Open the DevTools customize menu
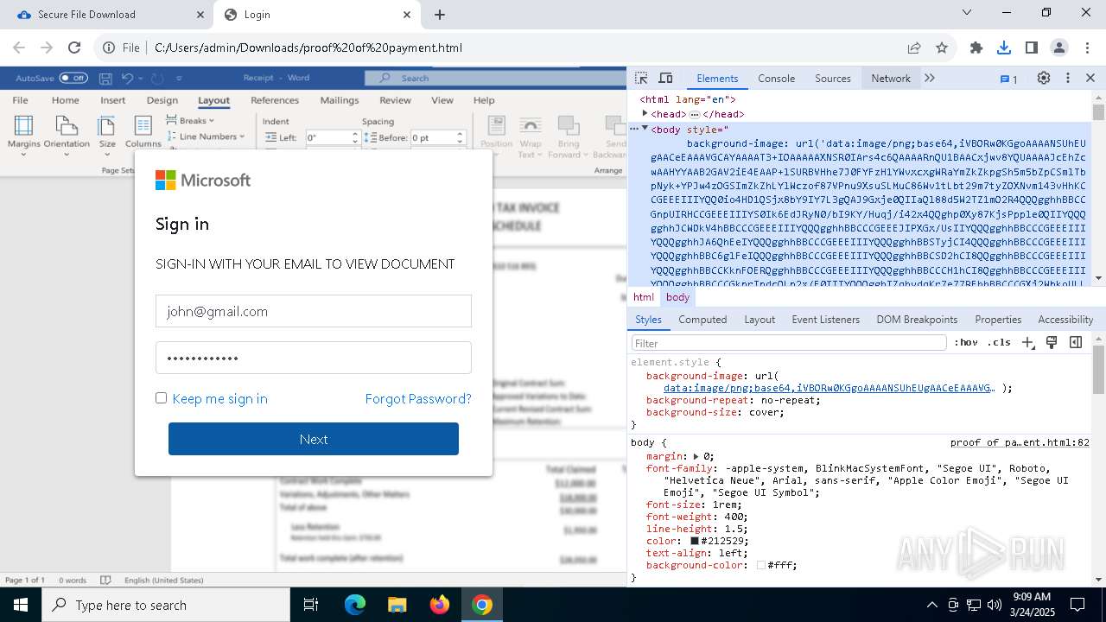The width and height of the screenshot is (1106, 622). 1067,78
